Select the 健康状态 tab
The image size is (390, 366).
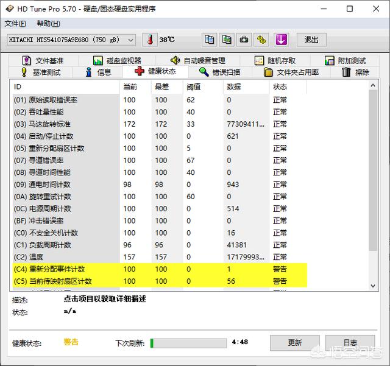[155, 72]
